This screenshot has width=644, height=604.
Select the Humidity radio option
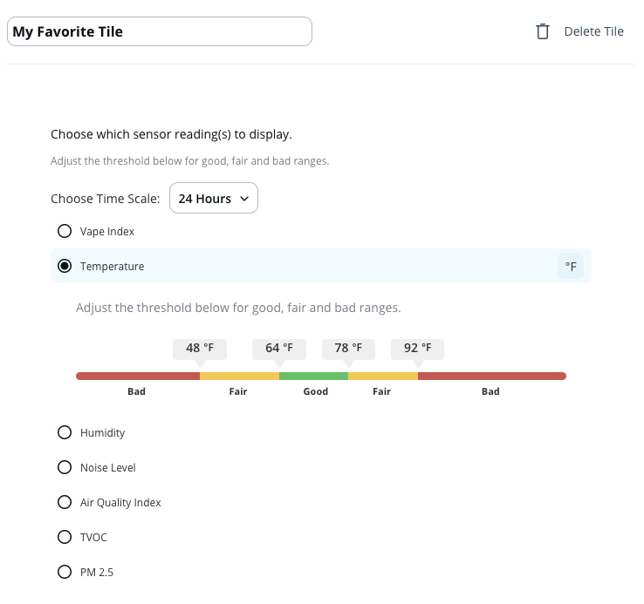65,432
